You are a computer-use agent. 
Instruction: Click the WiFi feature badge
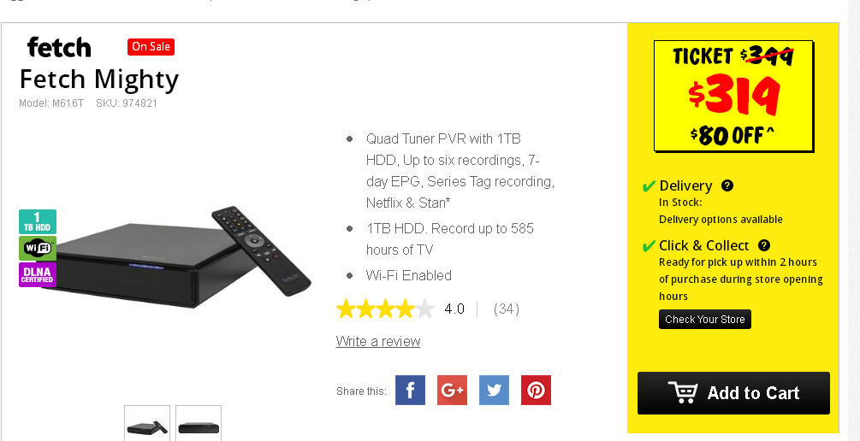click(38, 248)
